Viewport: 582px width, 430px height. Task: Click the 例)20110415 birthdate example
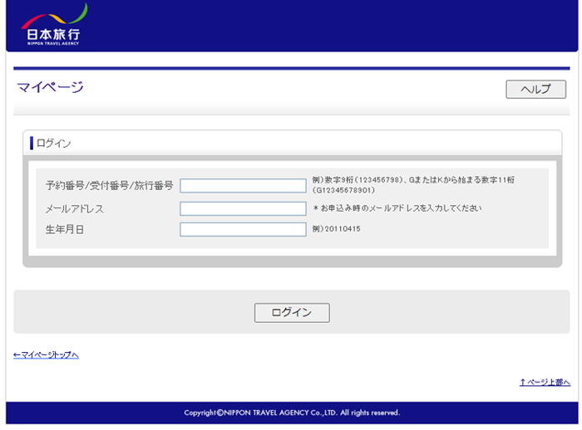click(x=337, y=228)
